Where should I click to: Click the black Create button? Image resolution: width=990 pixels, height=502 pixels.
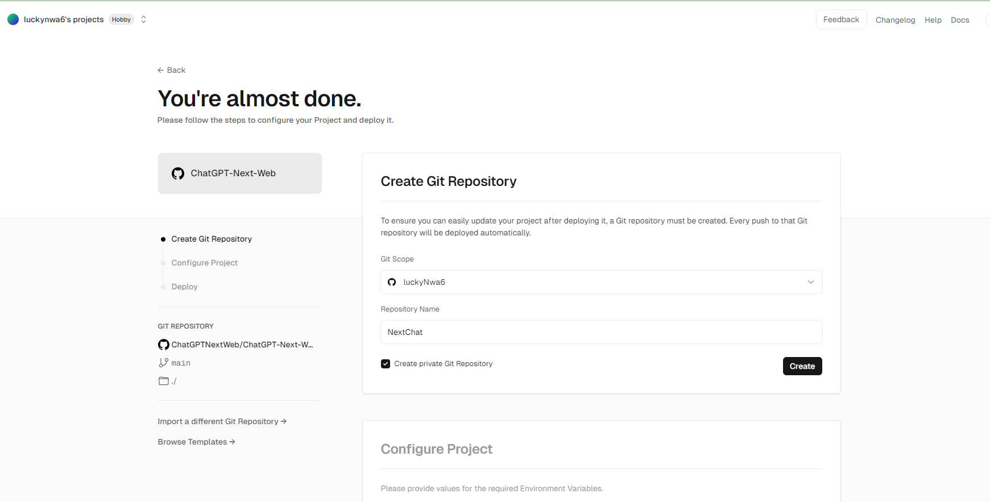[802, 366]
